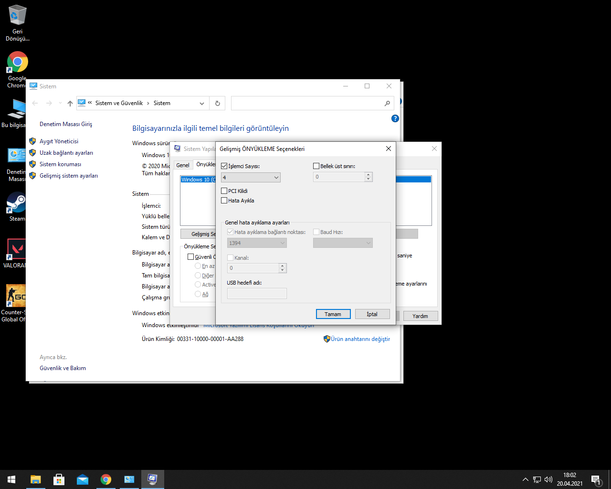
Task: Open Uzak bağlantı ayarları link
Action: [66, 153]
